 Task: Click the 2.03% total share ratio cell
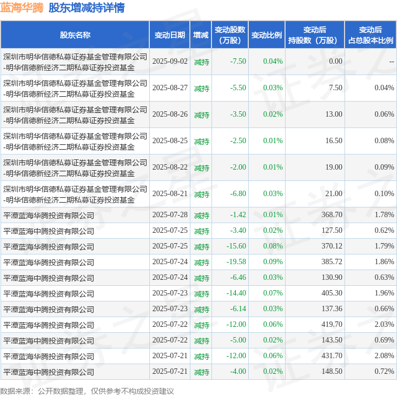click(x=384, y=325)
